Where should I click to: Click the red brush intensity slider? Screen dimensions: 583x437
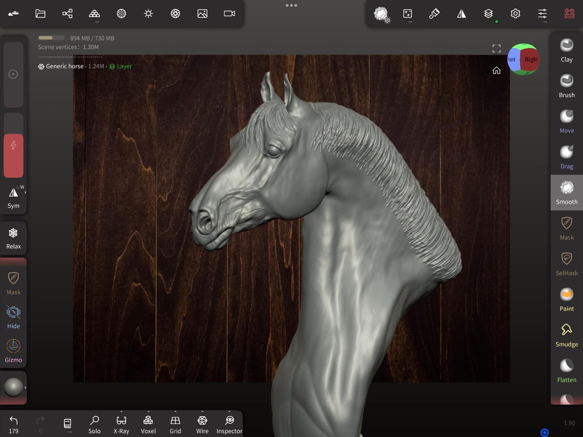click(13, 156)
